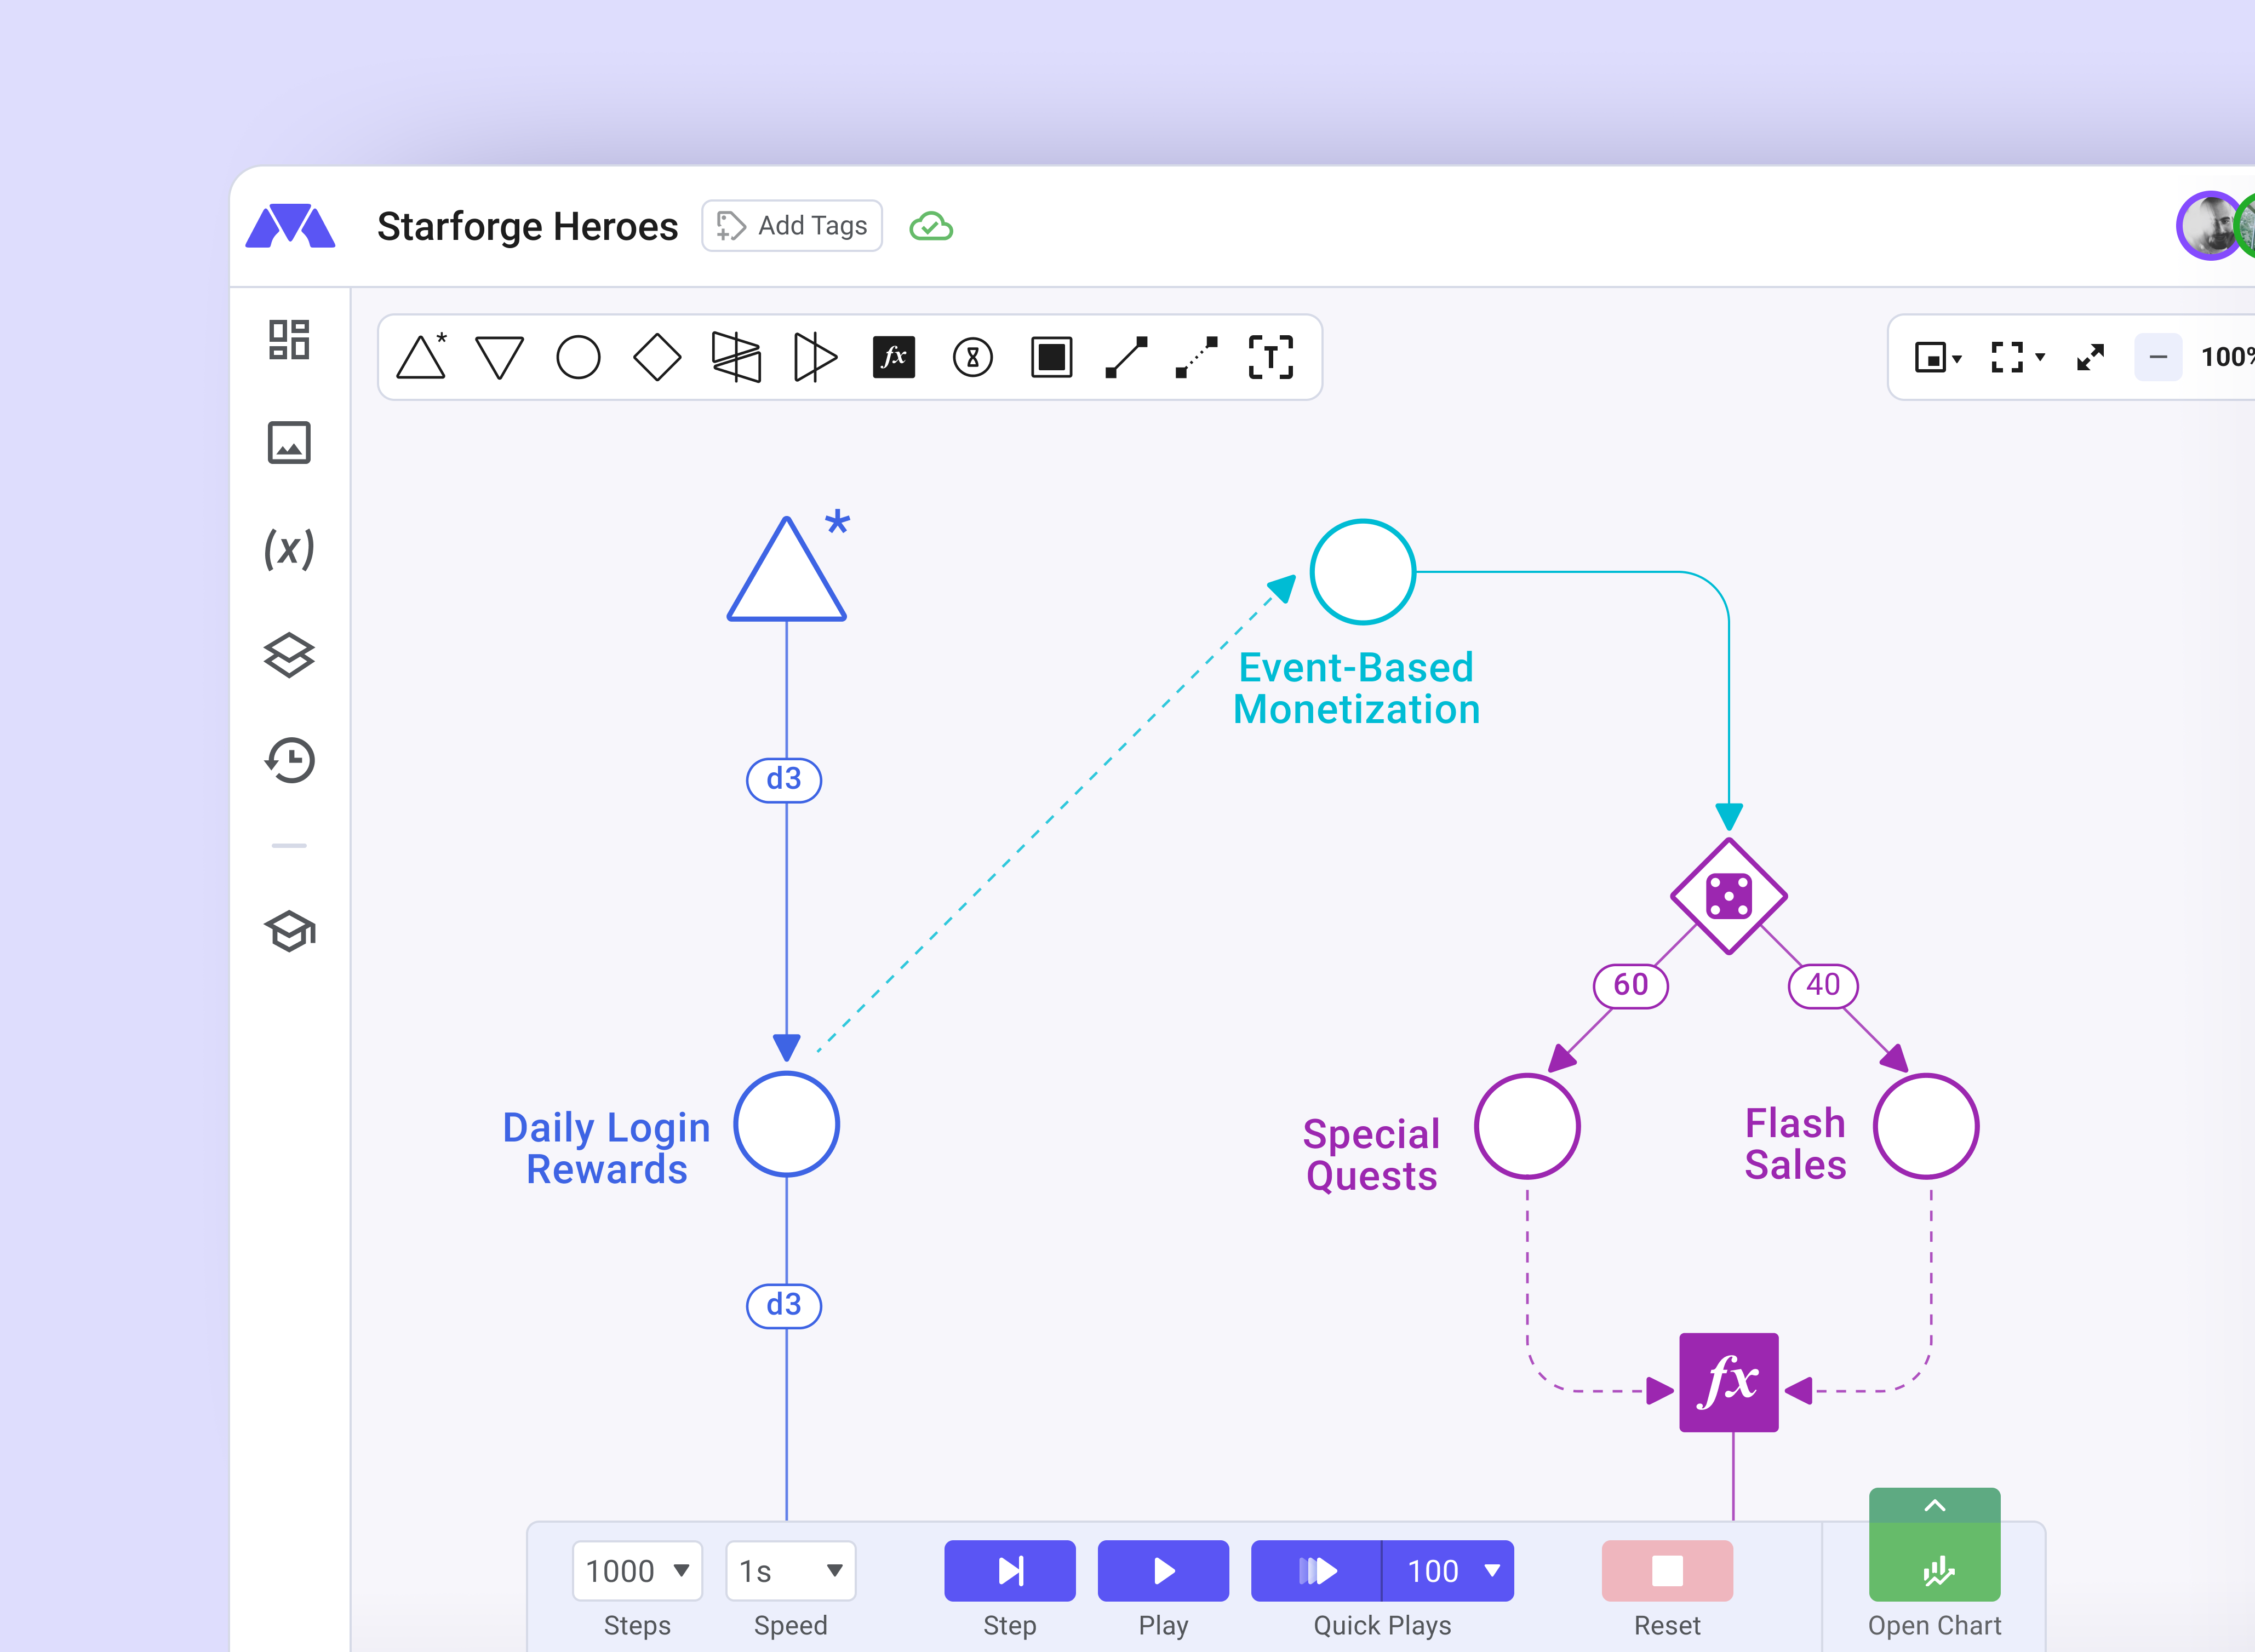This screenshot has width=2255, height=1652.
Task: Open the Quick Plays 100 count dropdown
Action: 1449,1571
